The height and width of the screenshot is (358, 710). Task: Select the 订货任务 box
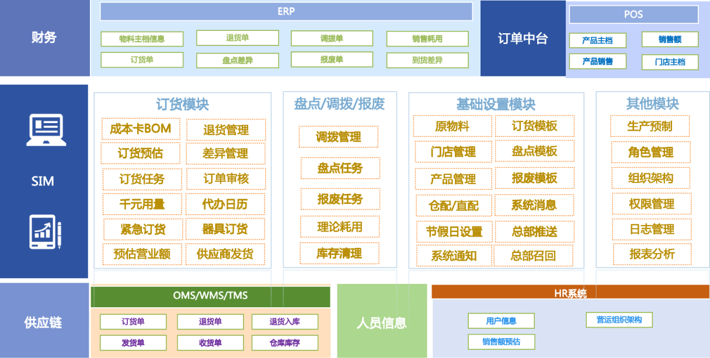[142, 179]
